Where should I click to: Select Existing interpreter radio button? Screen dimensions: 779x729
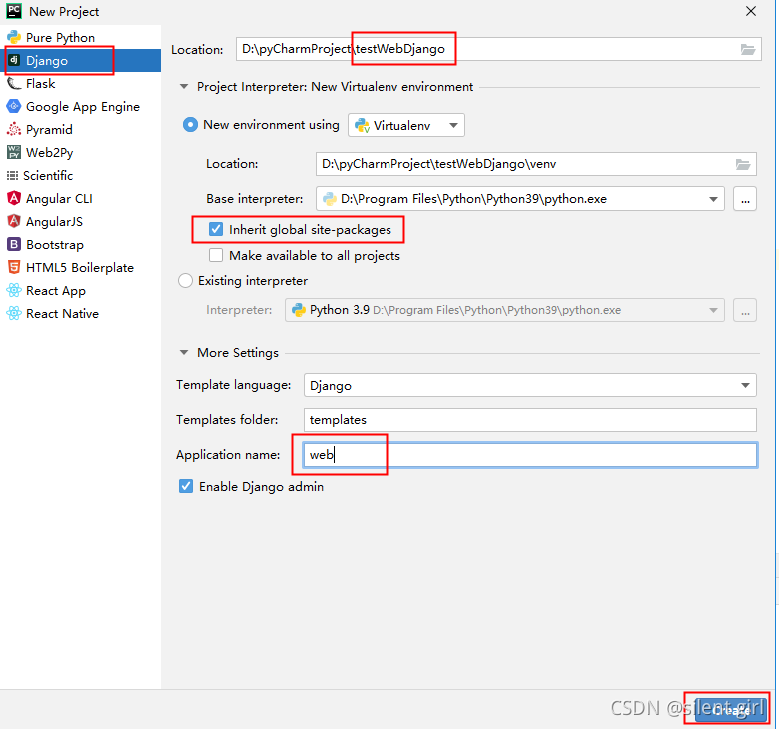tap(185, 281)
